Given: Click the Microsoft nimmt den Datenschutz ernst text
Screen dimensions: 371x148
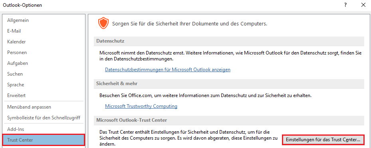Looking at the screenshot, I should 230,56.
